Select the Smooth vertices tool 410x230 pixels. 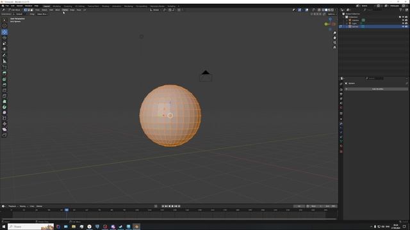4,112
